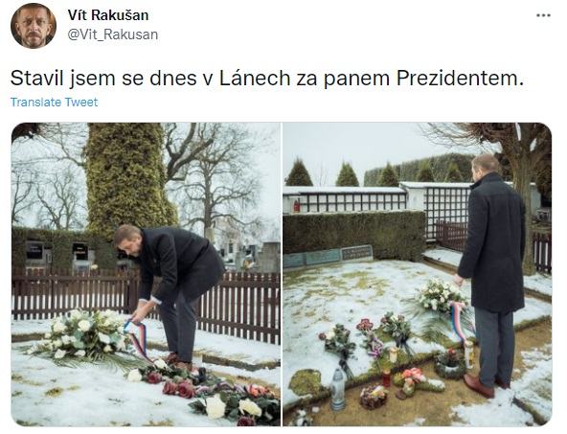The image size is (567, 434).
Task: Click the white flower bouquet in left photo
Action: (x=81, y=335)
